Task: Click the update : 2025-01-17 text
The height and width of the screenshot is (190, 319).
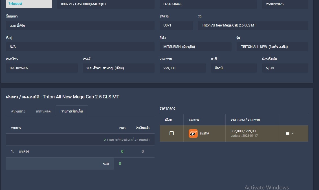Action: point(244,136)
